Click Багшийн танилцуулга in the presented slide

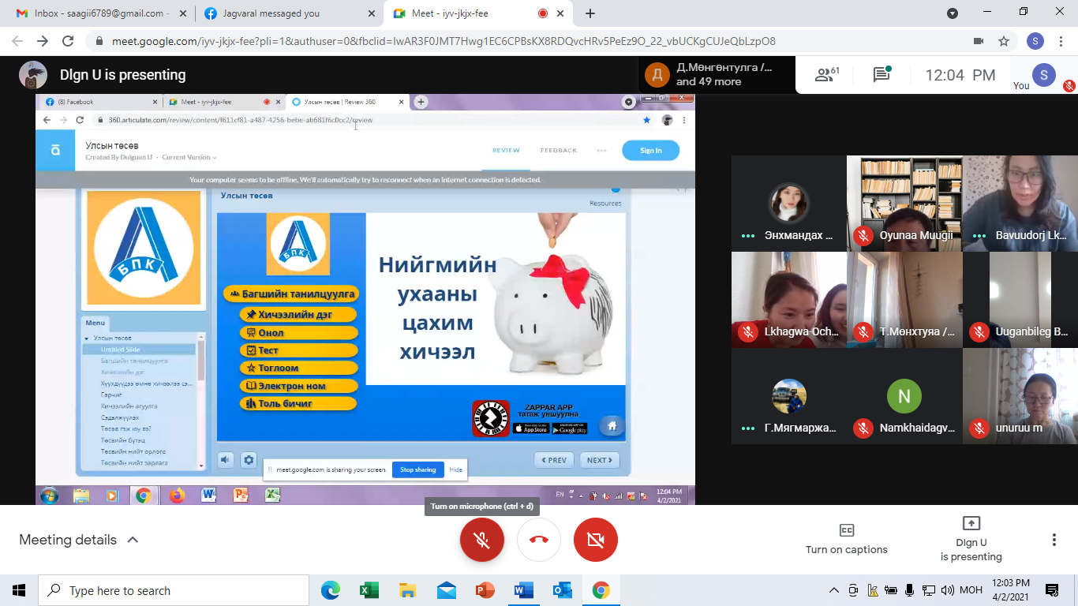291,294
